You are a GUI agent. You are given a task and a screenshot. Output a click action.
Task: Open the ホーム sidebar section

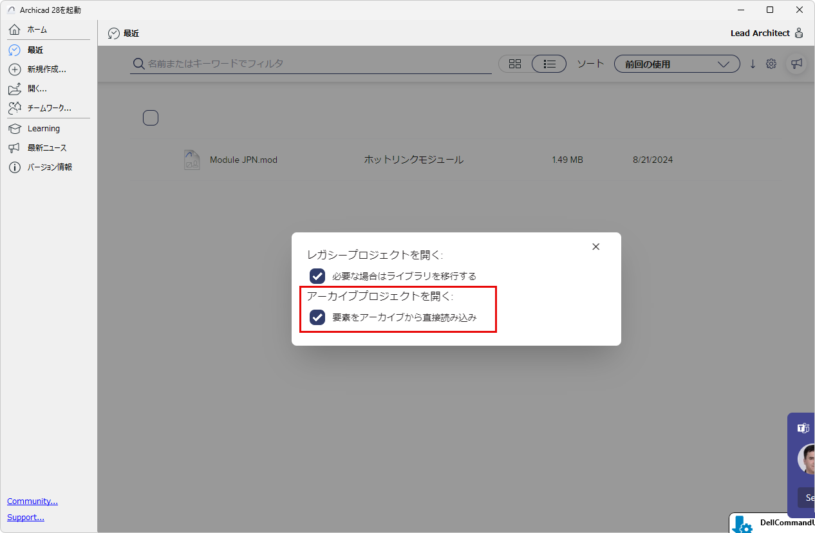point(35,29)
